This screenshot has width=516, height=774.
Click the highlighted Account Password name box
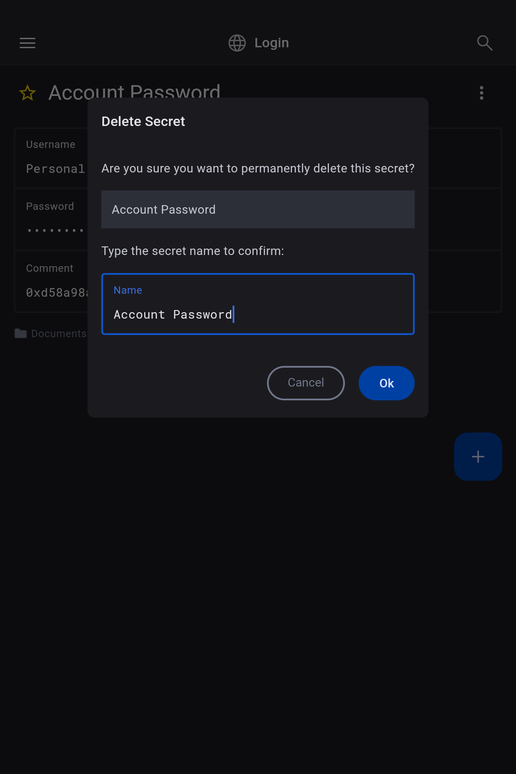[x=258, y=209]
